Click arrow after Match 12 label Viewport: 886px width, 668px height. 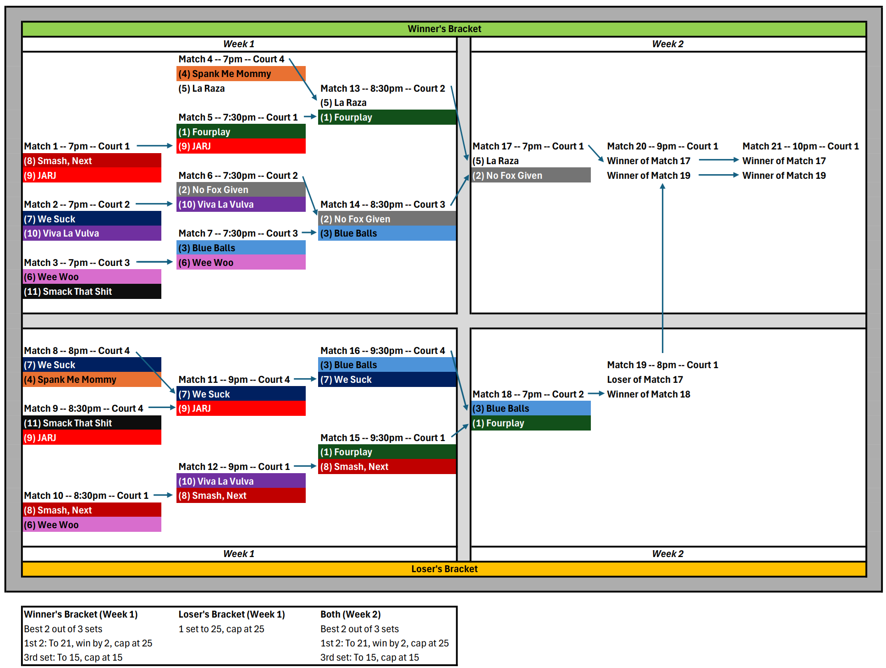pos(305,466)
